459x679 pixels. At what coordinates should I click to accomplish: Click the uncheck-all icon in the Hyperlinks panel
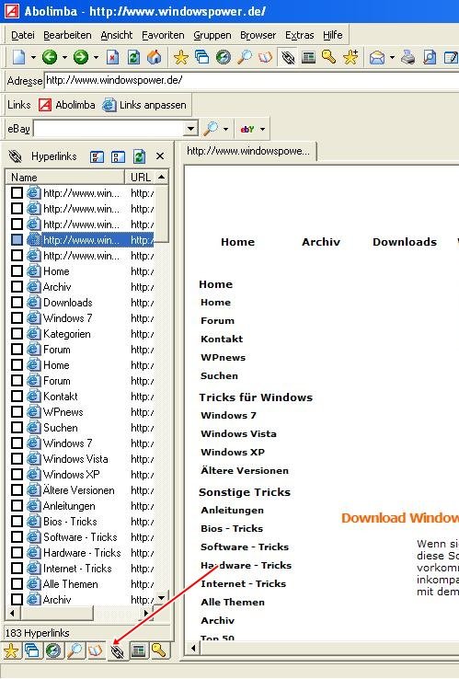118,156
